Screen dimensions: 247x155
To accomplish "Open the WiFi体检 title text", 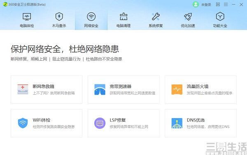I will [x=42, y=120].
